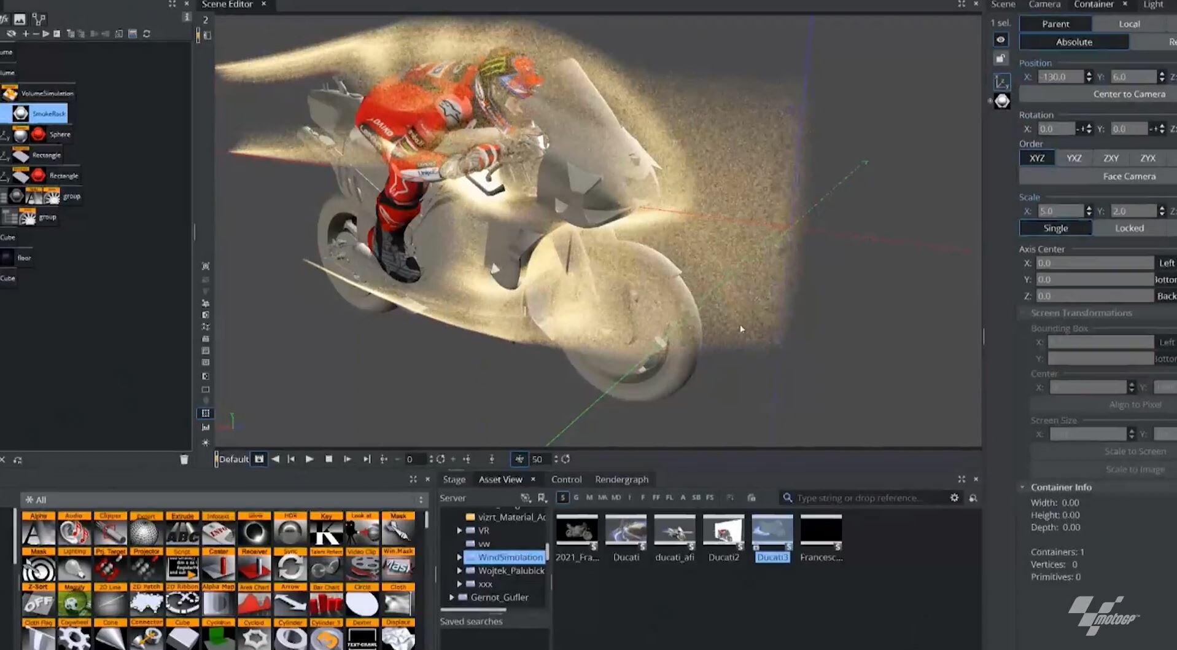This screenshot has height=650, width=1177.
Task: Toggle the S asset type filter
Action: tap(562, 498)
